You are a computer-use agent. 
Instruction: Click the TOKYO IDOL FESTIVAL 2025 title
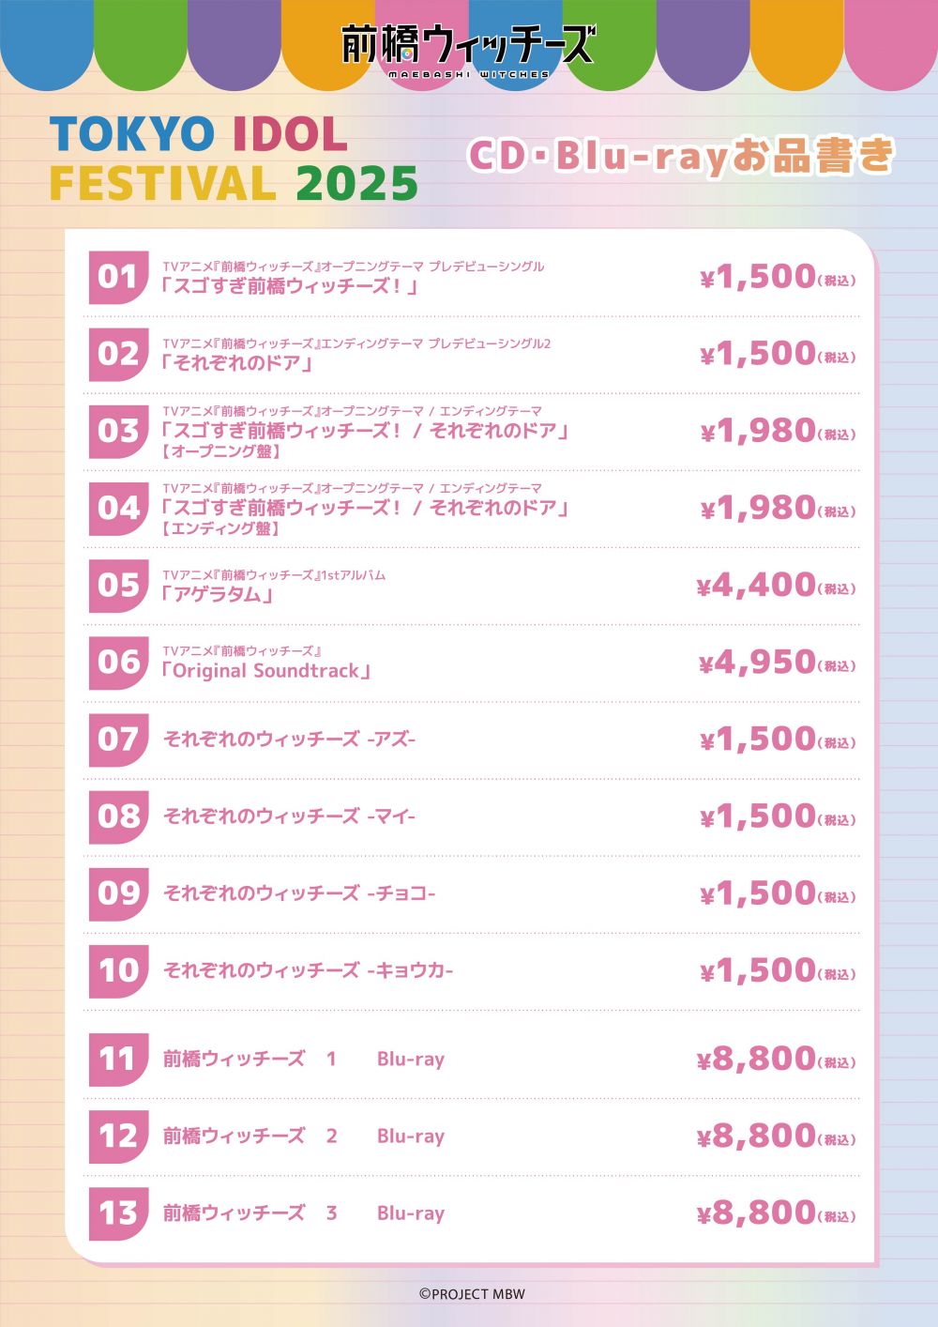point(234,159)
